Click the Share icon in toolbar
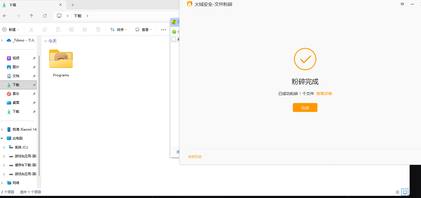Viewport: 421px width, 198px height. [85, 30]
